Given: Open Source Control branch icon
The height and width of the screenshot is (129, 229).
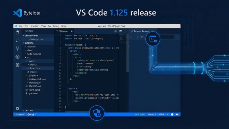Looking at the screenshot, I should [17, 48].
